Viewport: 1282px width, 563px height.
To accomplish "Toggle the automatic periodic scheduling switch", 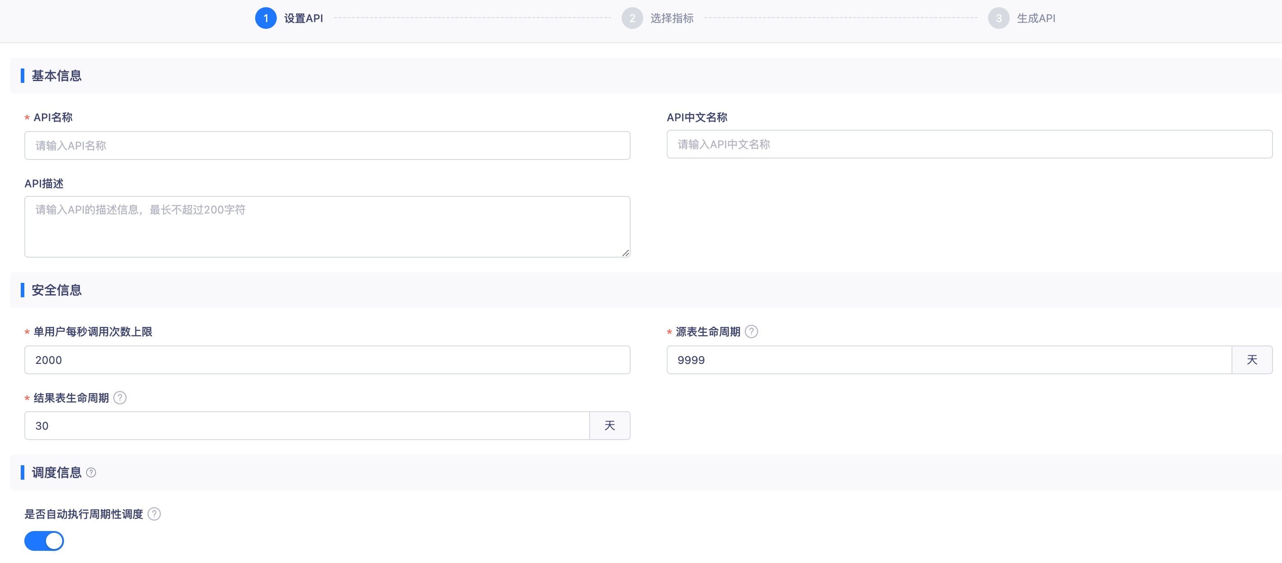I will tap(44, 540).
